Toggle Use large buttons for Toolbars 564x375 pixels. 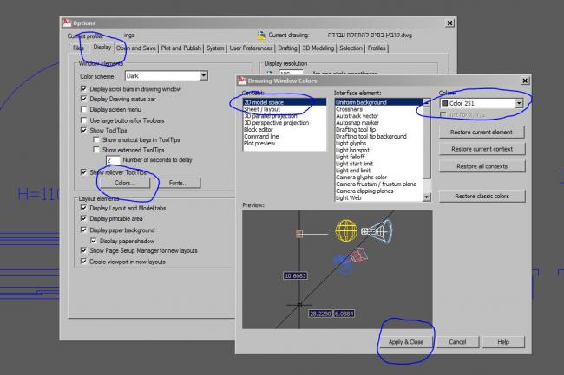pos(83,120)
